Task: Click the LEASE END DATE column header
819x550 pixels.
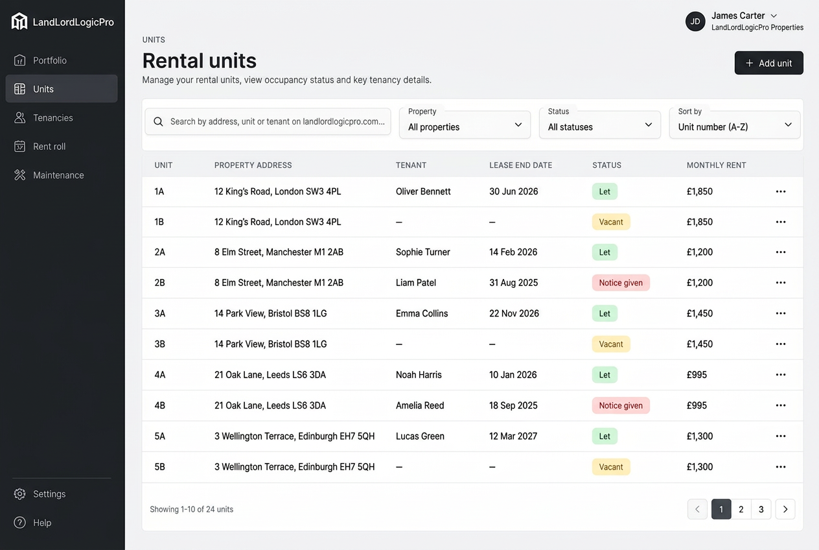Action: click(x=521, y=165)
